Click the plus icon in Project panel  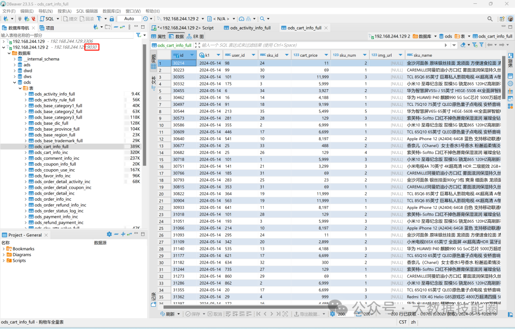(x=123, y=235)
